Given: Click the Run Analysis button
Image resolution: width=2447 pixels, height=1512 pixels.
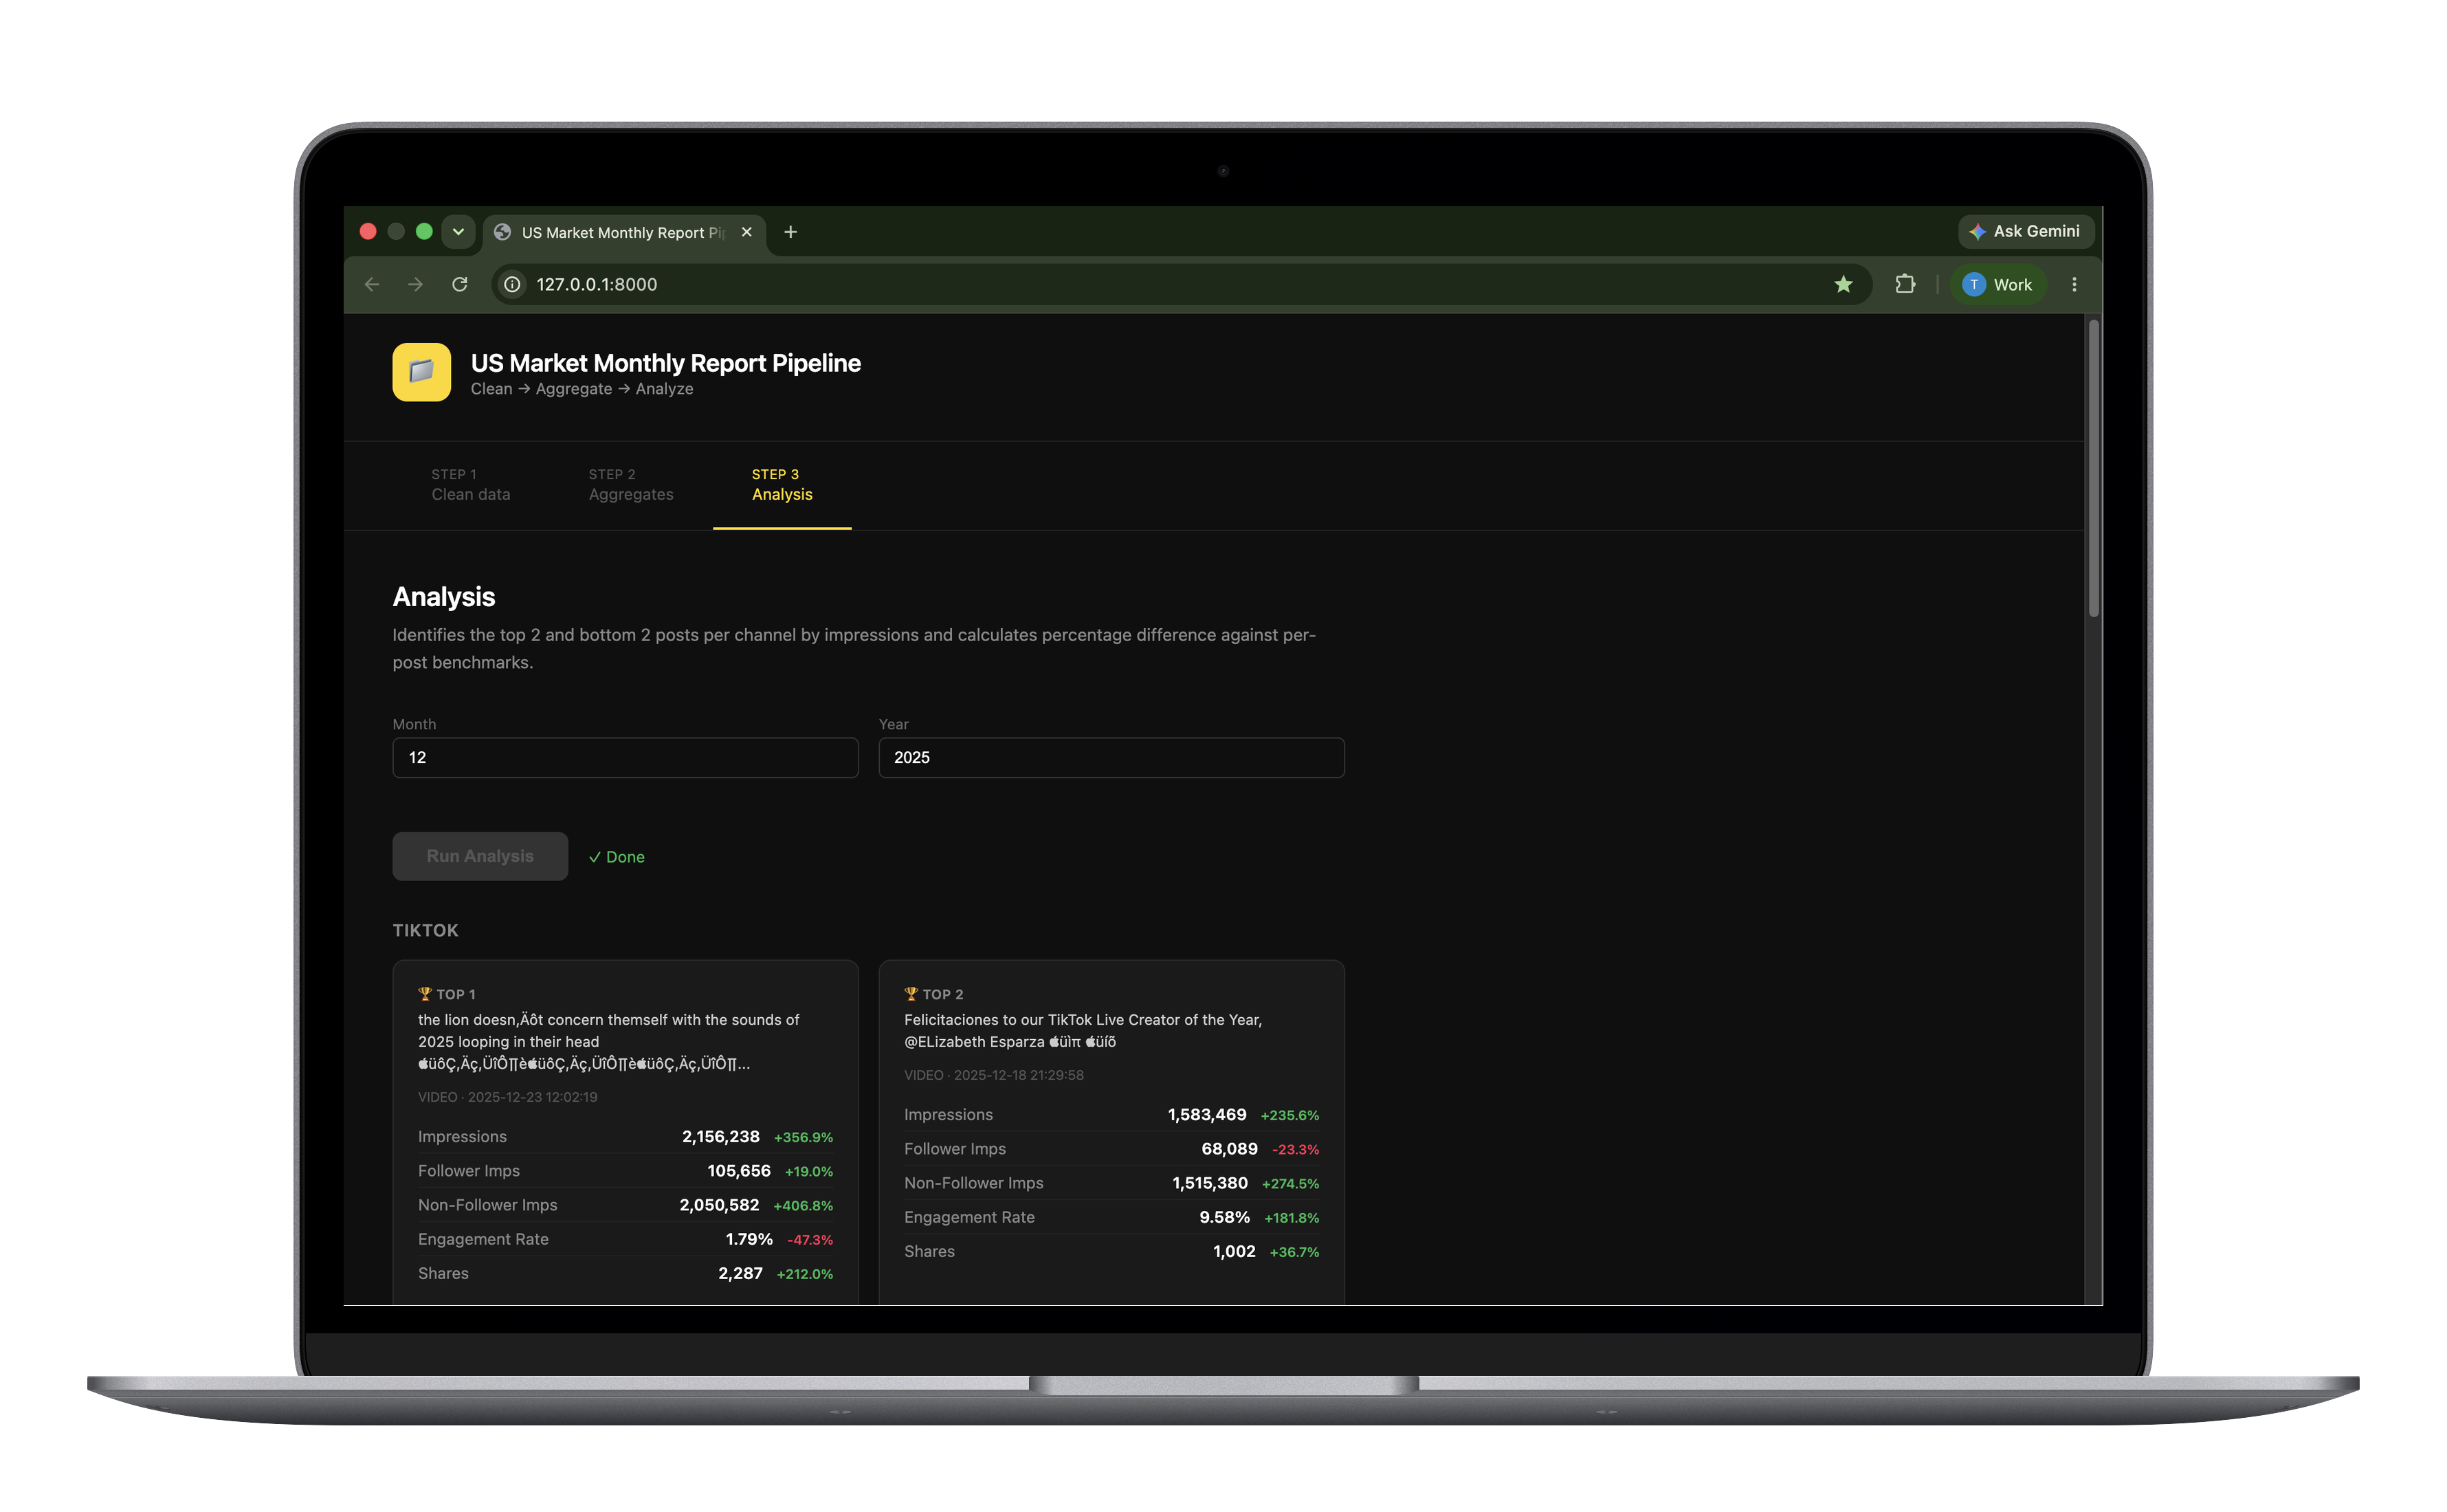Looking at the screenshot, I should click(480, 856).
